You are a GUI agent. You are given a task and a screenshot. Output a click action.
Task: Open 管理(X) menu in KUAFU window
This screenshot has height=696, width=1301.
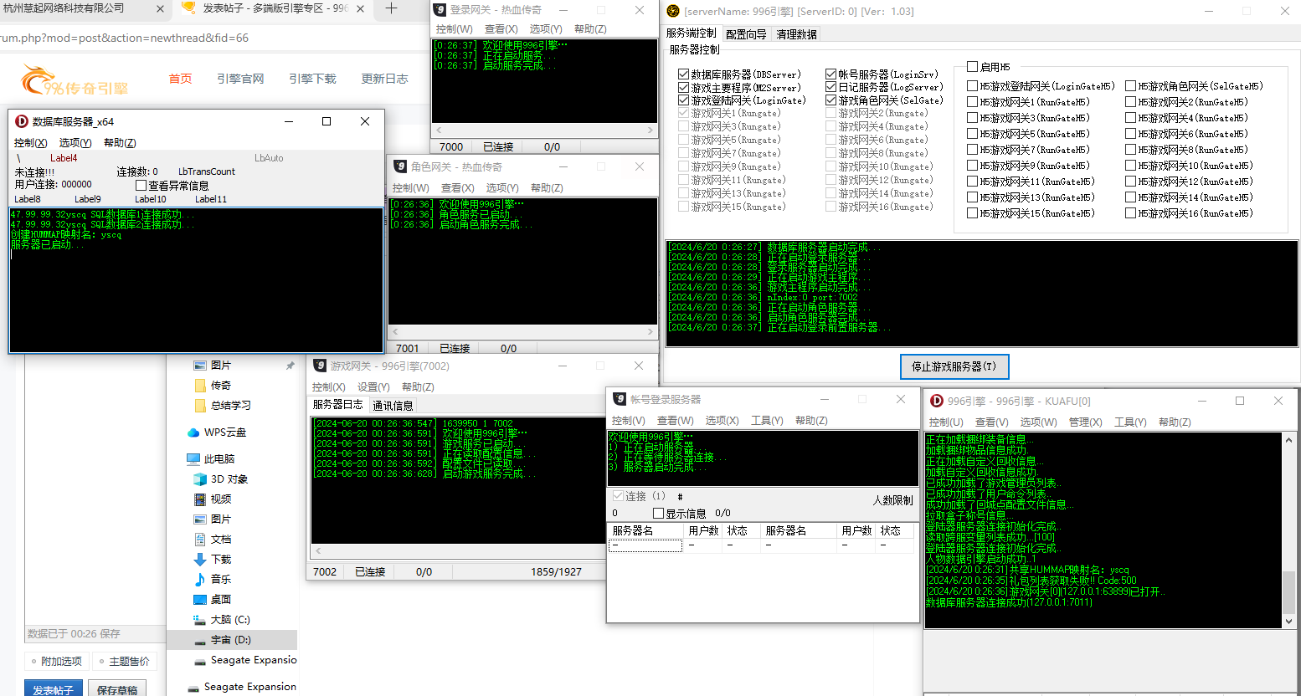pos(1085,422)
